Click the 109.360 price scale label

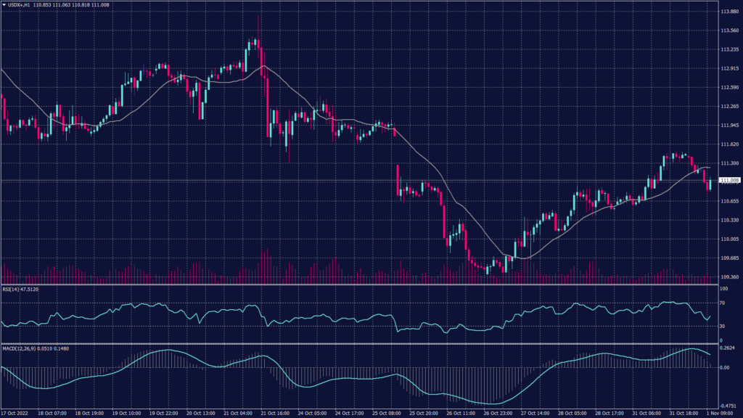(x=728, y=276)
